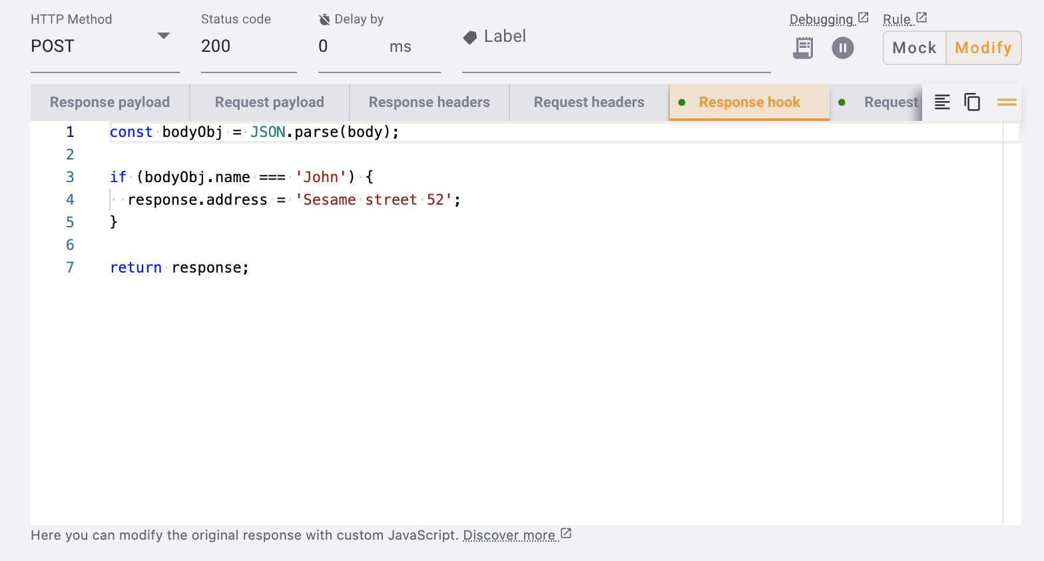Switch rule mode to Mock
The width and height of the screenshot is (1044, 561).
(x=914, y=48)
